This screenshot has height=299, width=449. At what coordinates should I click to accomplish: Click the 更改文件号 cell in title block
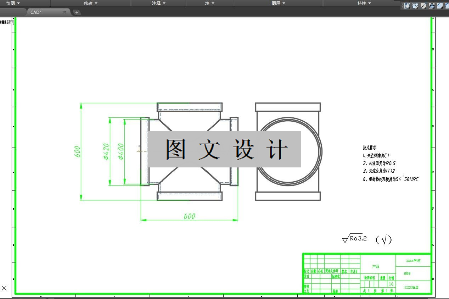tap(332, 271)
